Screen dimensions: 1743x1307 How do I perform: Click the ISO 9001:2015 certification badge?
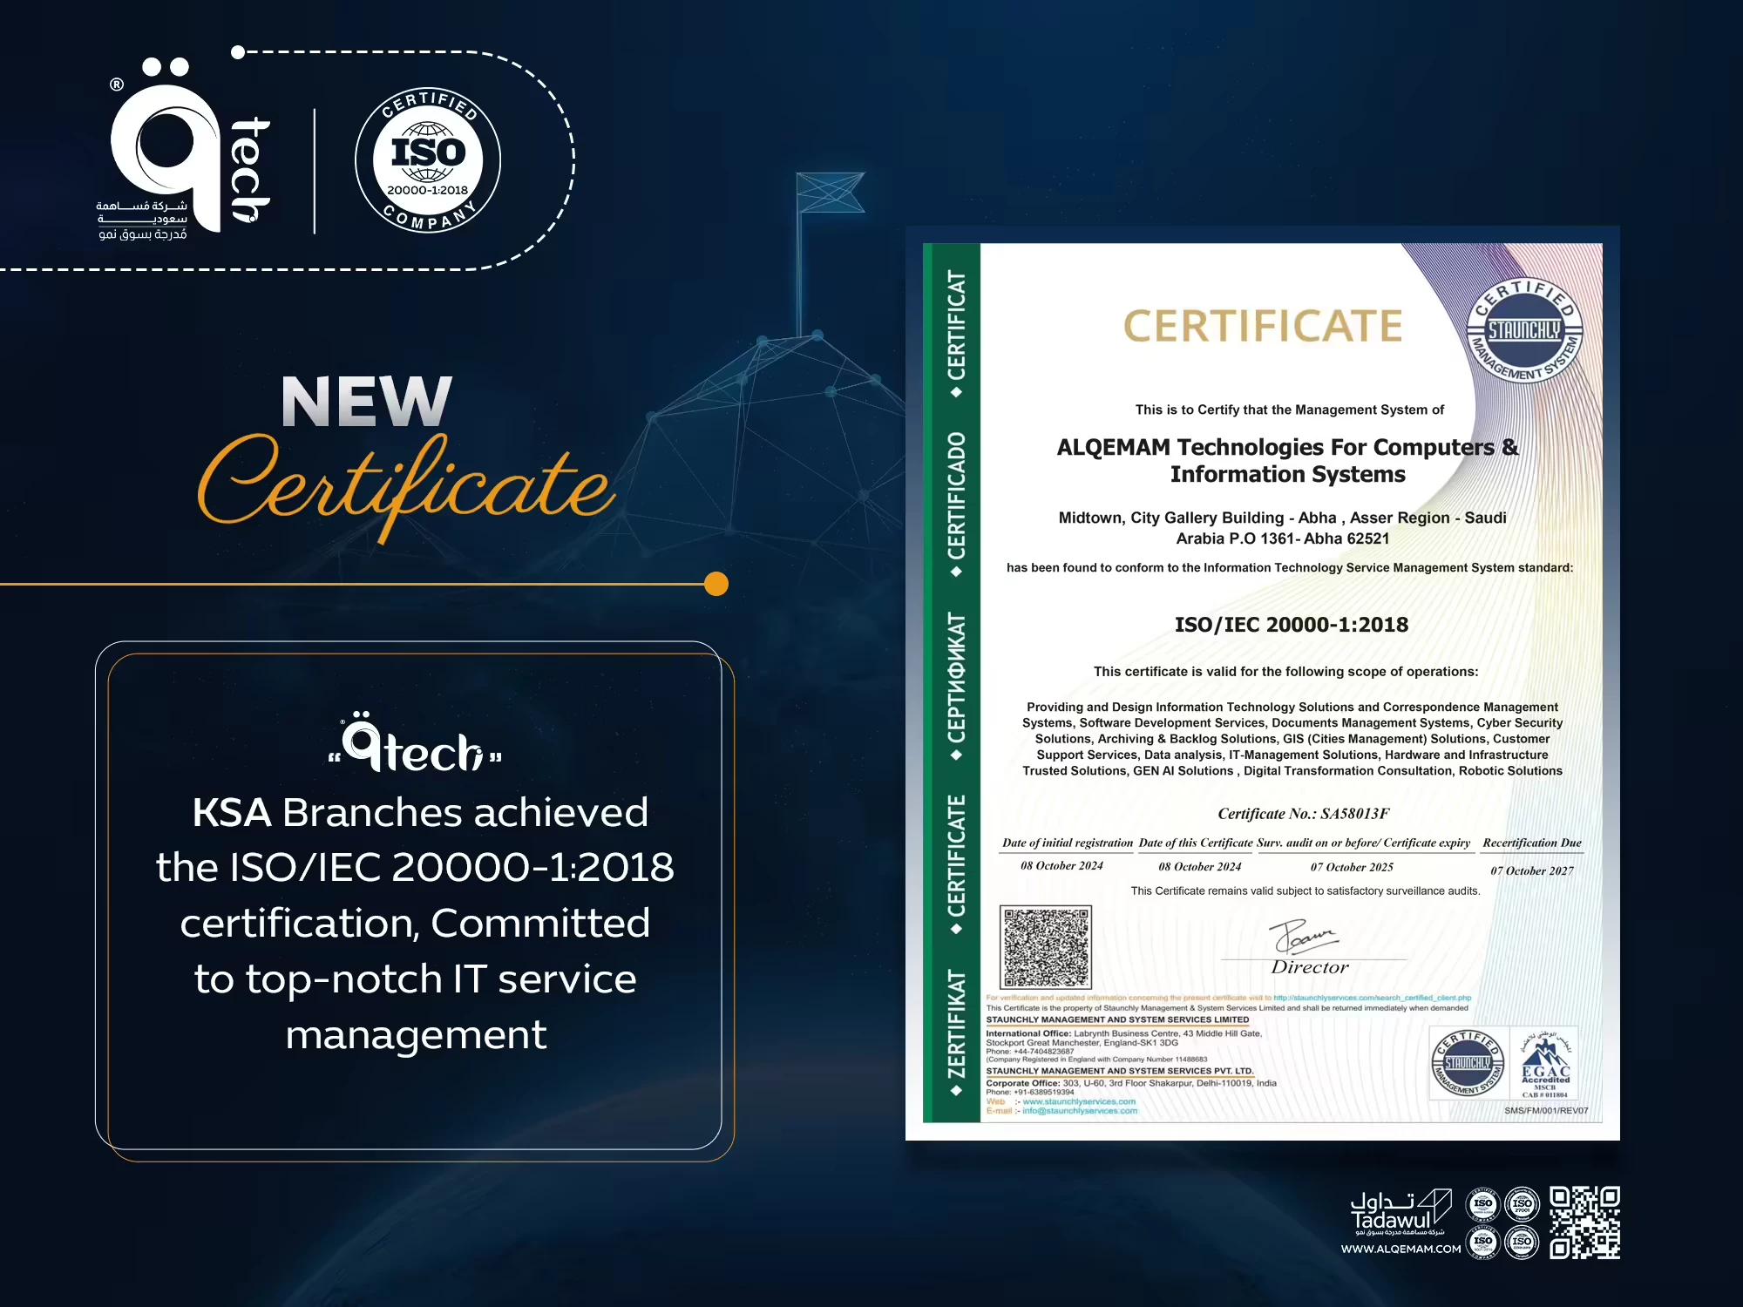[1482, 1244]
